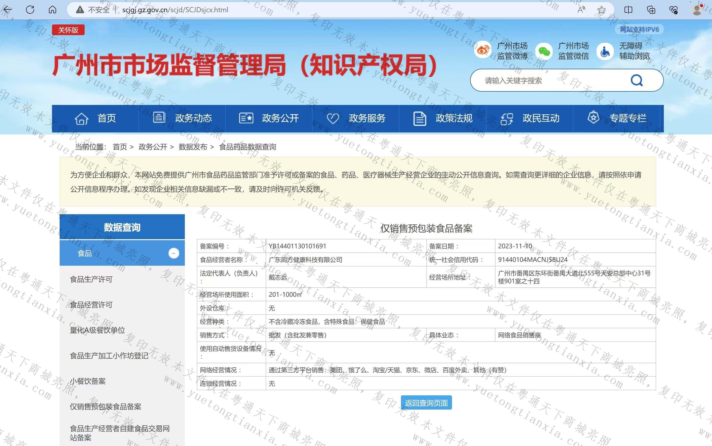Viewport: 712px width, 446px height.
Task: Open browser essentials heart icon
Action: tap(673, 10)
